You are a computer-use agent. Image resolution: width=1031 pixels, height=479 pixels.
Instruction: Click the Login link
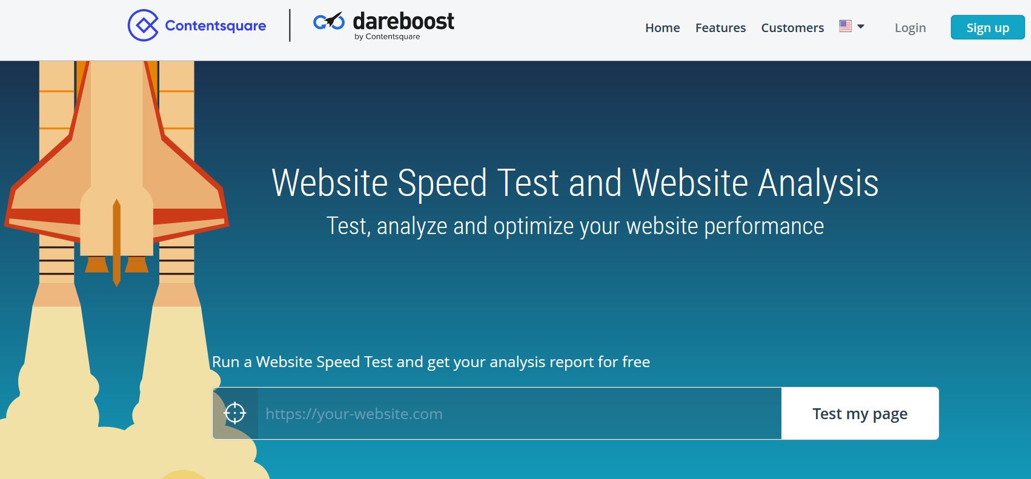coord(910,28)
